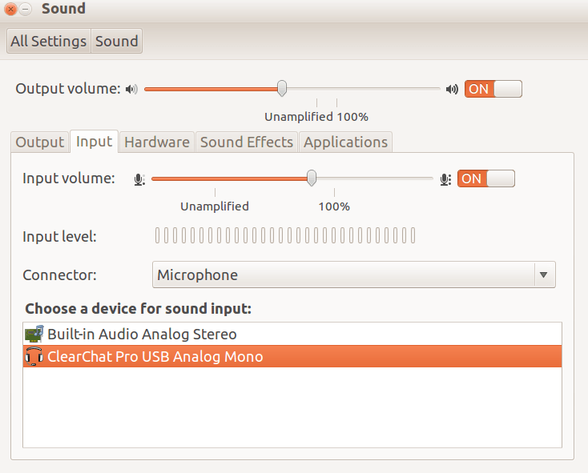Click the Input volume slider handle
588x473 pixels.
click(312, 178)
